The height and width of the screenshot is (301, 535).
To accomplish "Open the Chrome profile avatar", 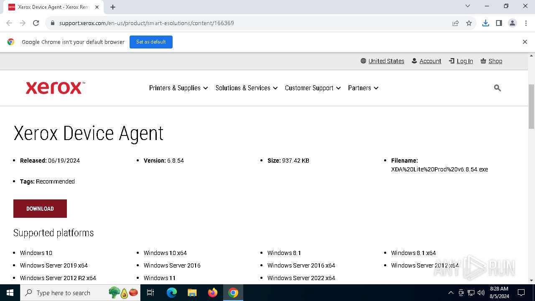I will point(512,23).
